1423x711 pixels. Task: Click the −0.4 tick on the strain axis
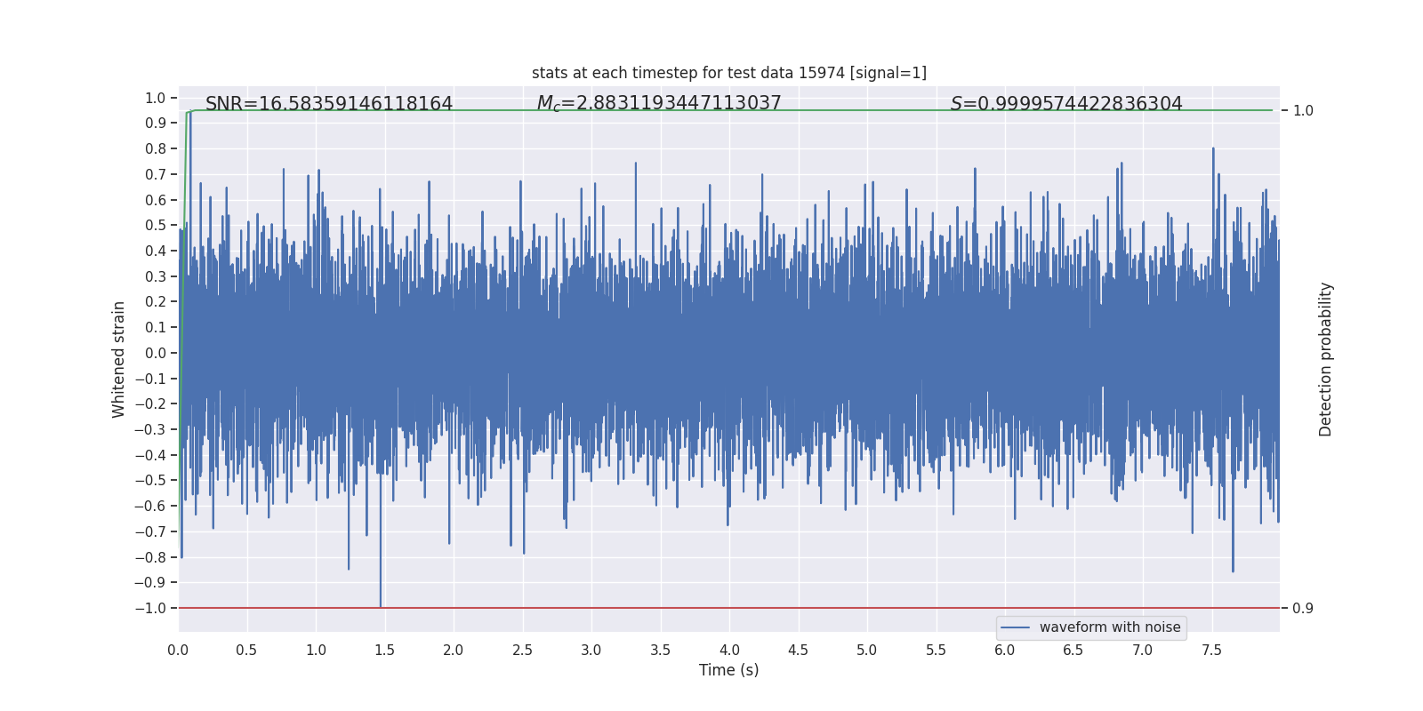click(150, 455)
